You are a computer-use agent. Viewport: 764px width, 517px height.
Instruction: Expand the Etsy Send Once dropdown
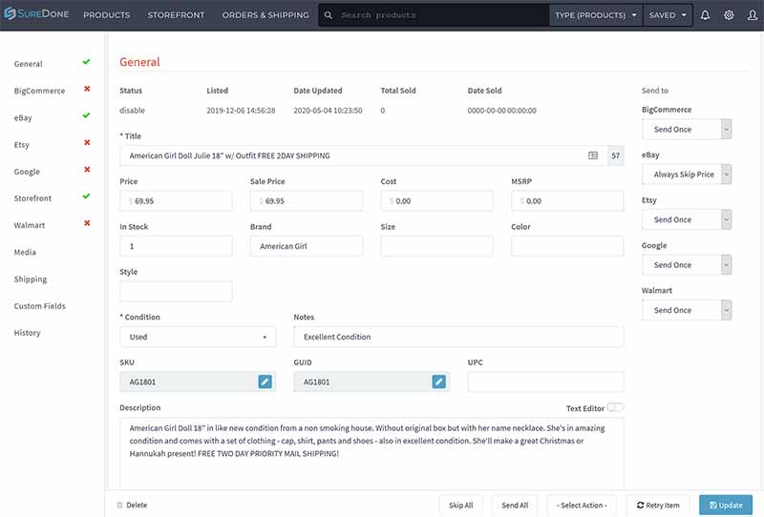pos(687,219)
